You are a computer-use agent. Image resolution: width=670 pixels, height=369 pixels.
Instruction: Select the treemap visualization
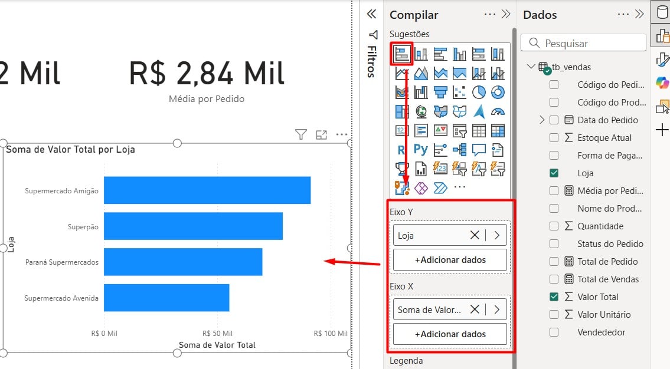(401, 111)
